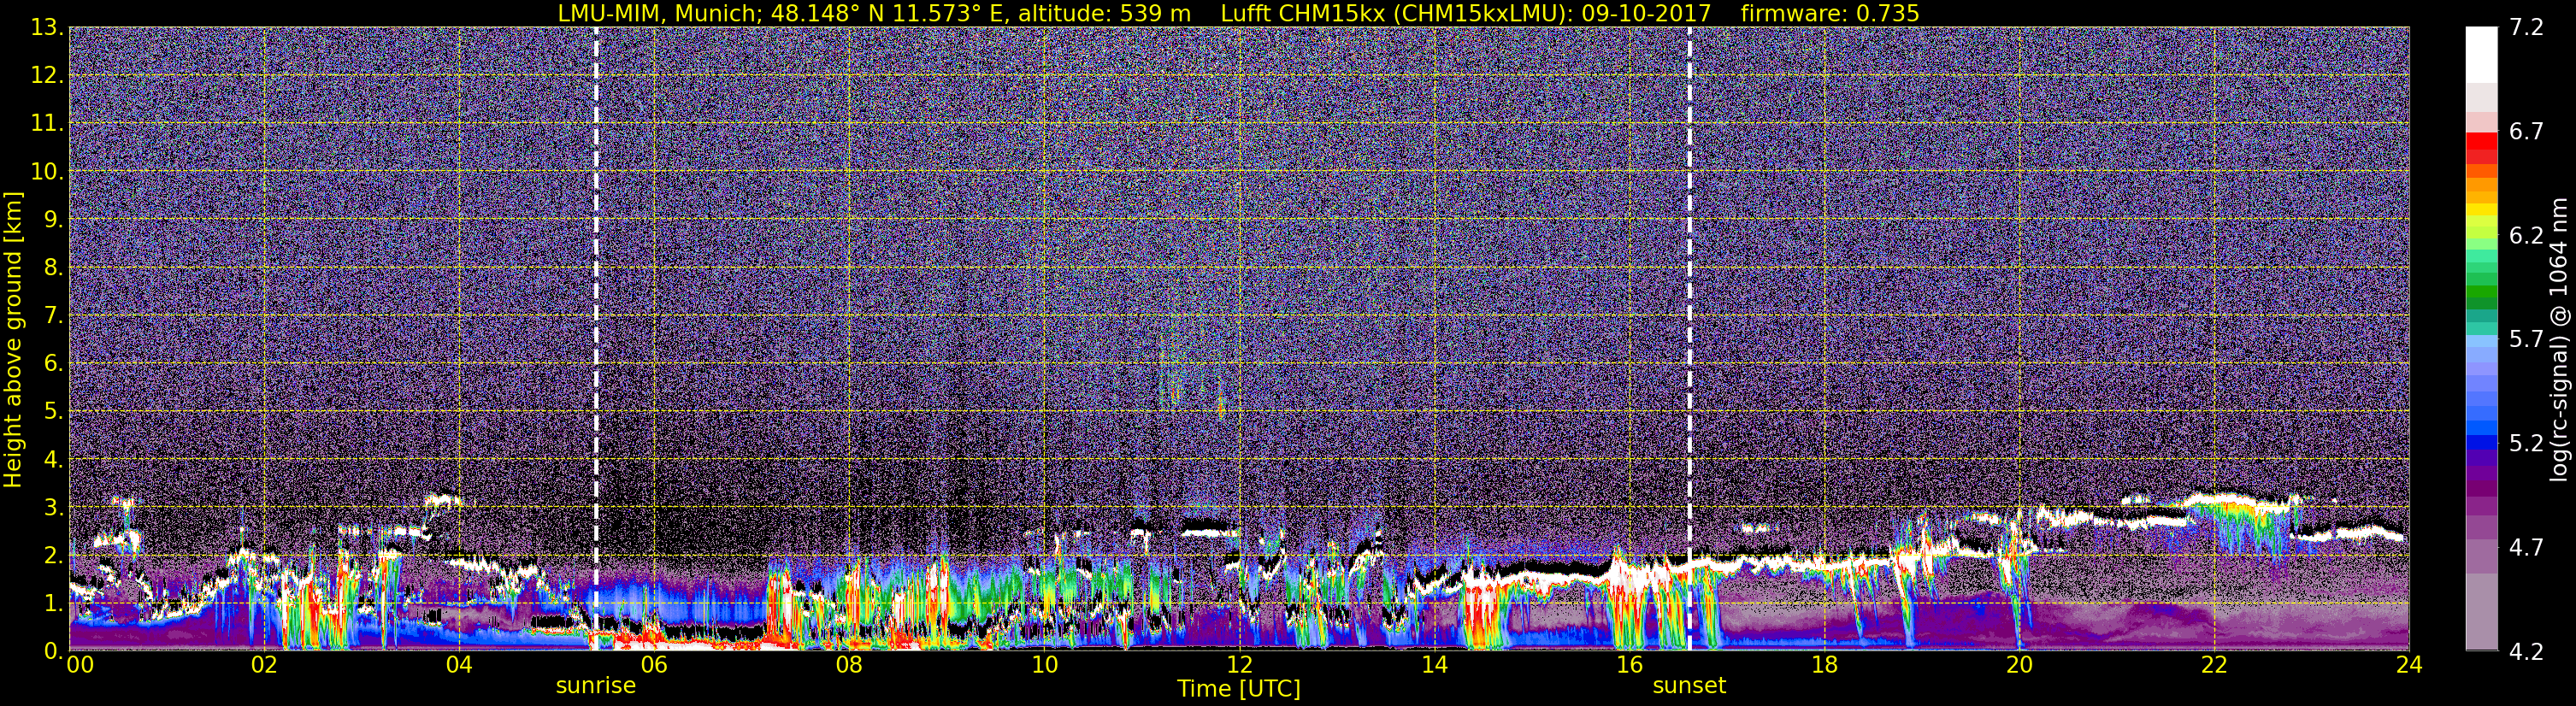Image resolution: width=2576 pixels, height=706 pixels.
Task: Click the white dashed sunset marker line
Action: (1689, 338)
